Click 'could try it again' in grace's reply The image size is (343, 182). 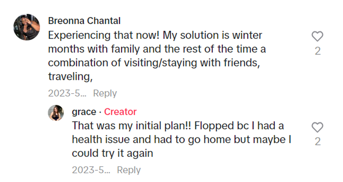pos(112,153)
